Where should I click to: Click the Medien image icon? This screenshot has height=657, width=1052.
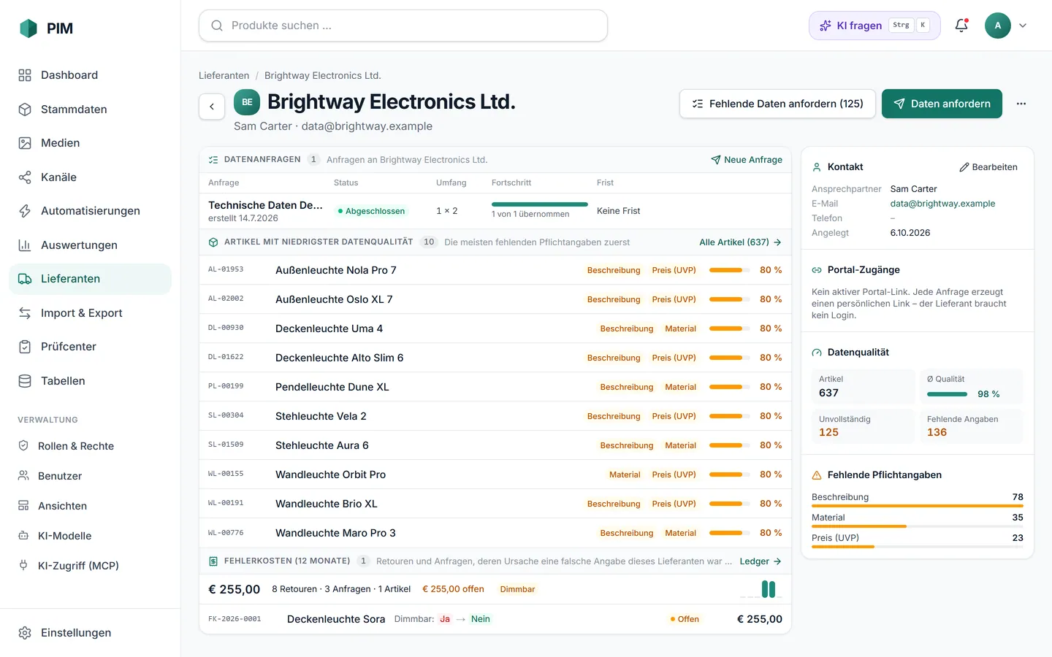tap(25, 143)
